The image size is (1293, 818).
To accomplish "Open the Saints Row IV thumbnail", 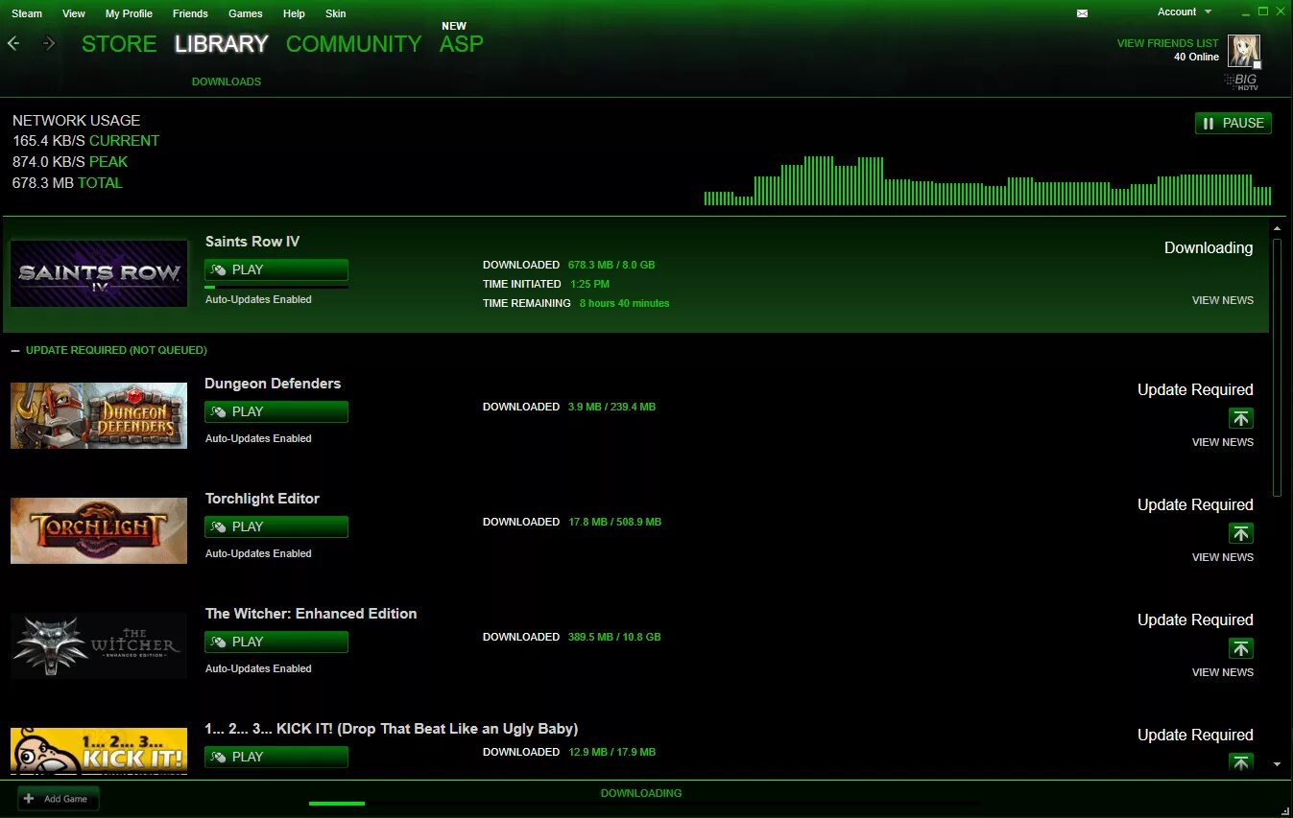I will click(x=99, y=274).
